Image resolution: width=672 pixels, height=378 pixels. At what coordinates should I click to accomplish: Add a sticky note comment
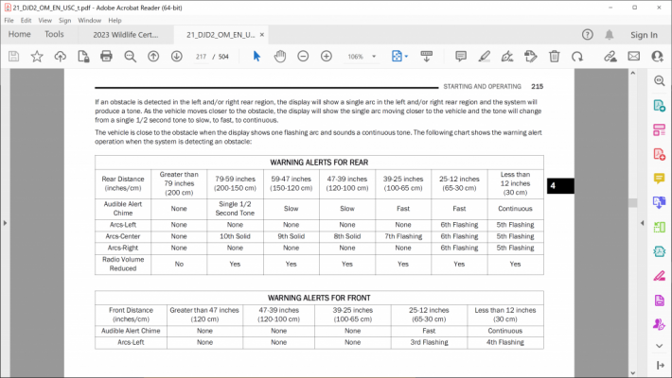click(x=461, y=56)
